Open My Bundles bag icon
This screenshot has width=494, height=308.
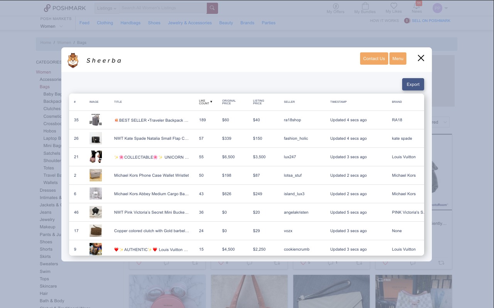(365, 7)
